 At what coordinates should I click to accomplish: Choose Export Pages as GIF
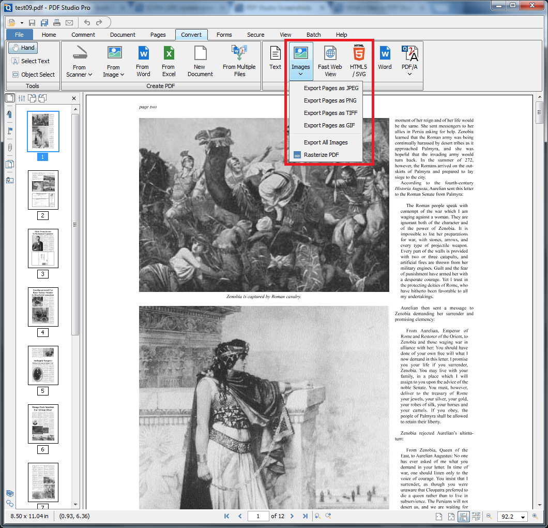click(326, 125)
